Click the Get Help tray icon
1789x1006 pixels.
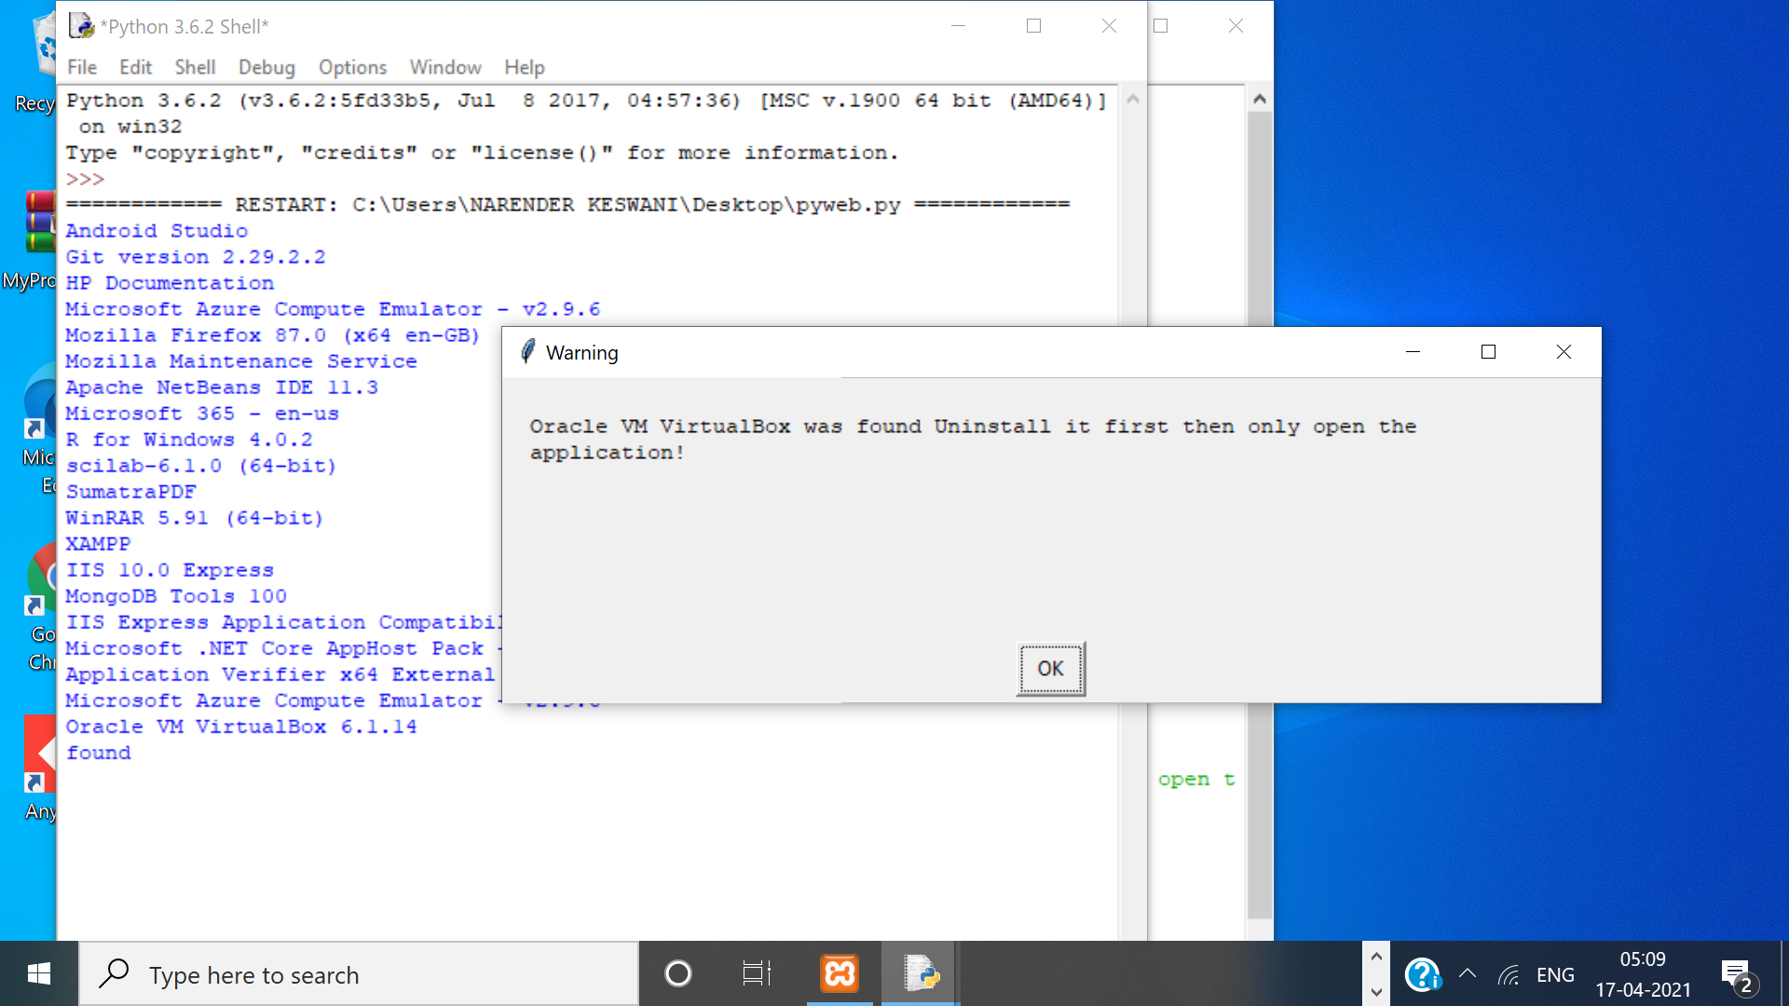coord(1422,974)
